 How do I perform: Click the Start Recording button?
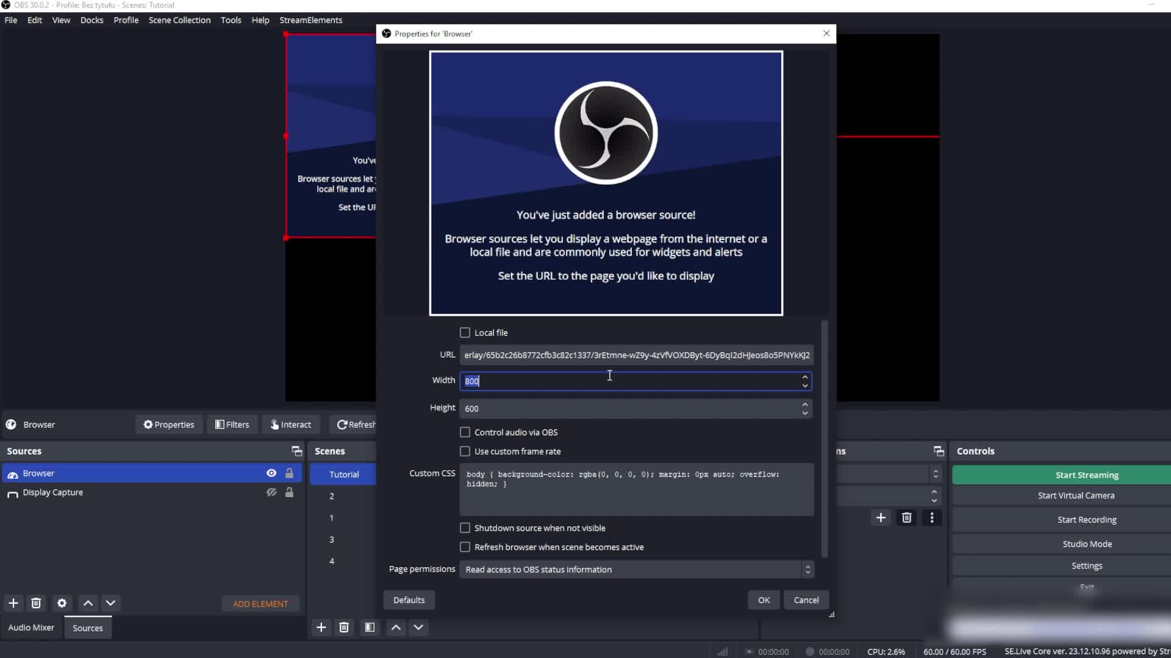point(1086,519)
